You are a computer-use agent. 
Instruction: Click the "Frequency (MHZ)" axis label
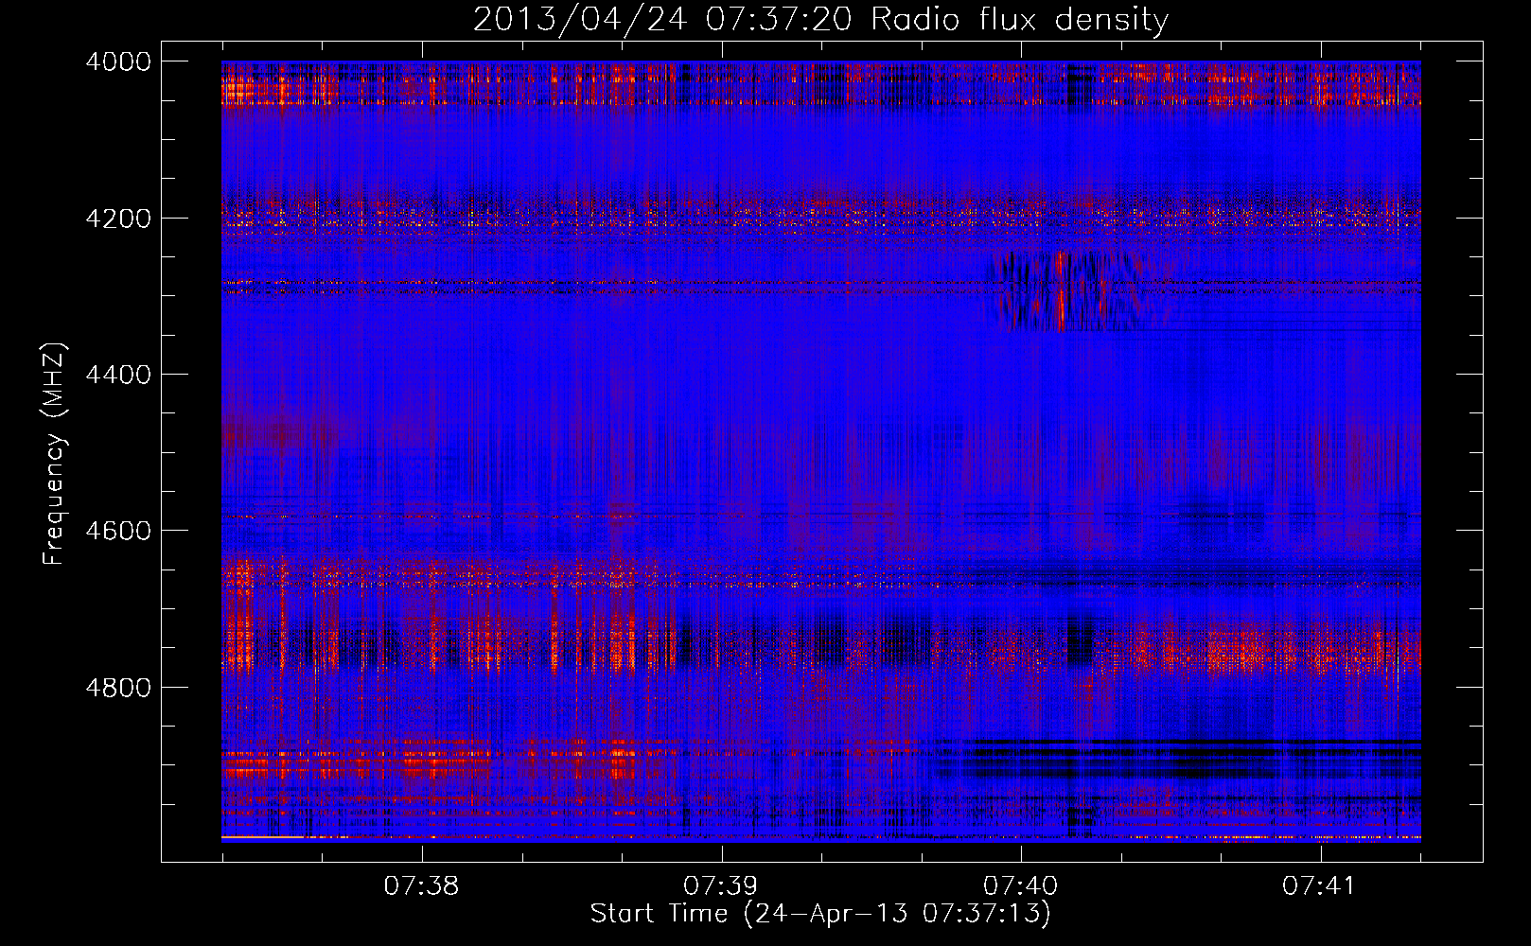click(x=54, y=454)
